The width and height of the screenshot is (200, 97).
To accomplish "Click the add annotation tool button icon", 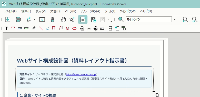I will click(x=124, y=28).
